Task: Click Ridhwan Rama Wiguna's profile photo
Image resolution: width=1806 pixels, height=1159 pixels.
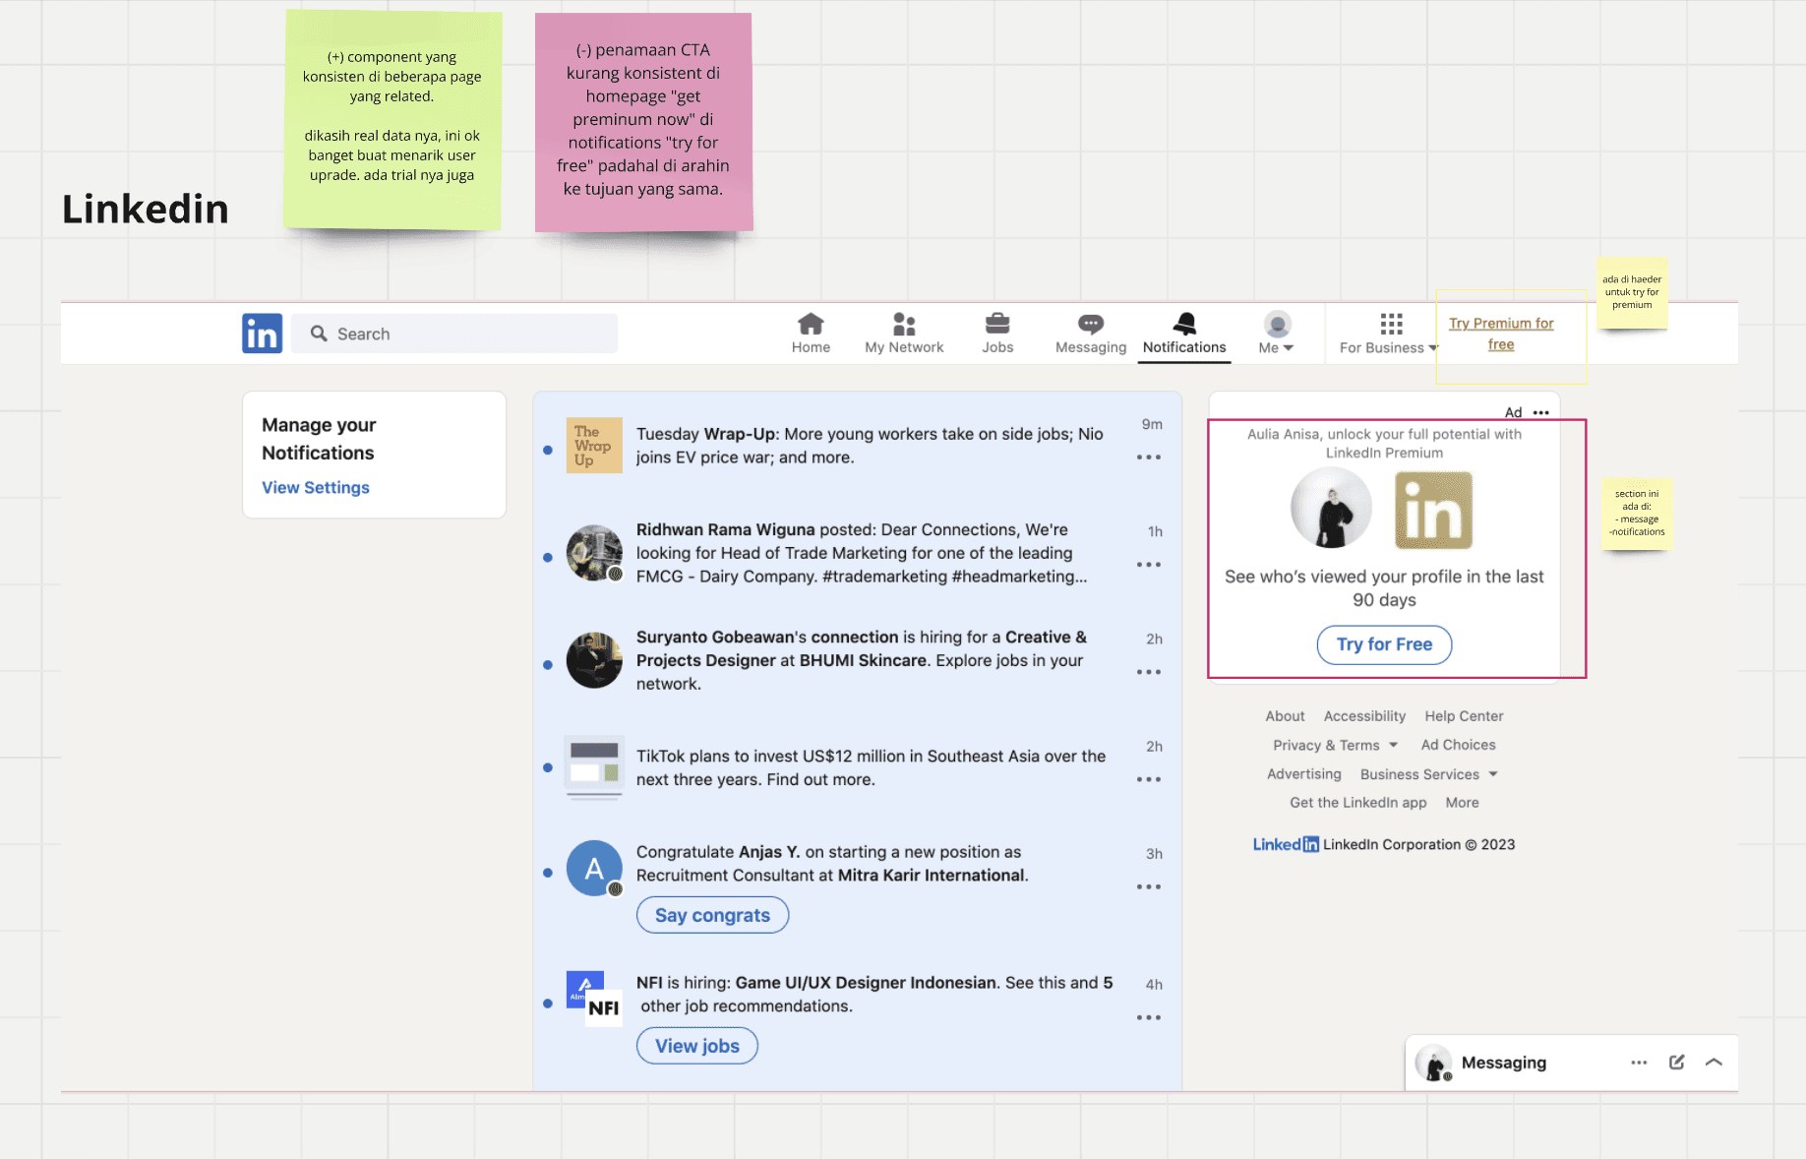Action: (x=594, y=553)
